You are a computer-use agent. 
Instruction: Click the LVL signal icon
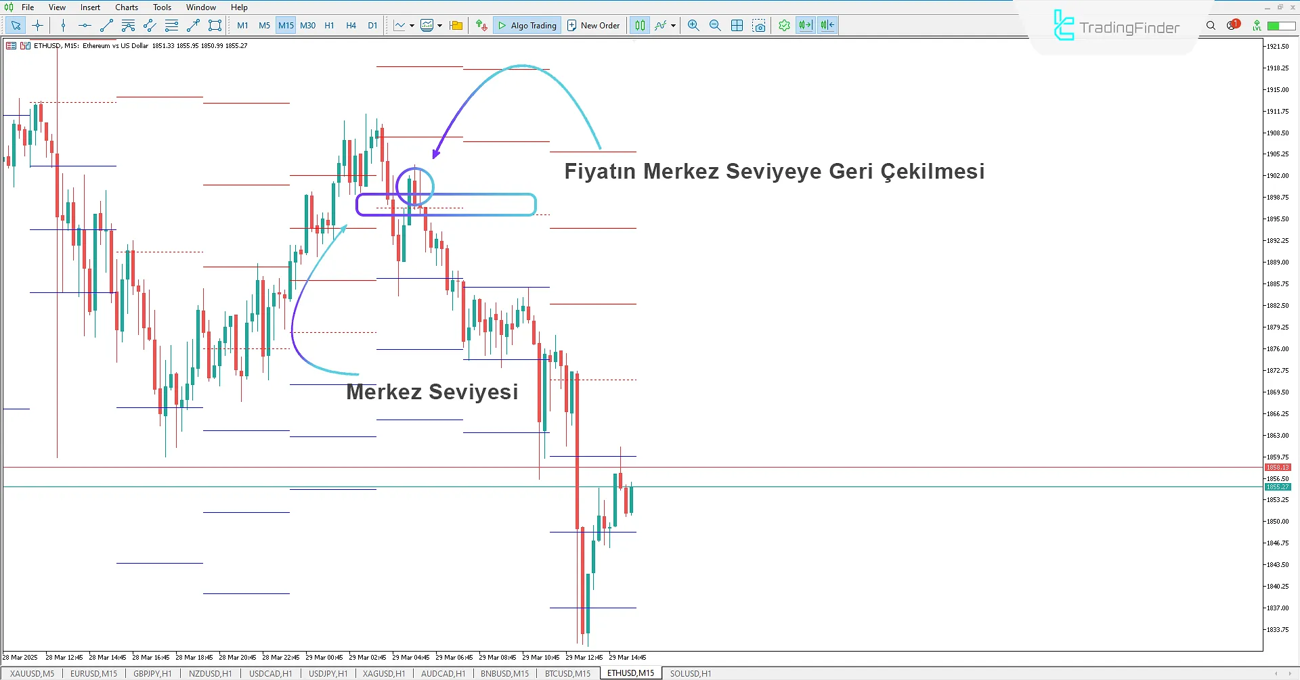pyautogui.click(x=1257, y=26)
